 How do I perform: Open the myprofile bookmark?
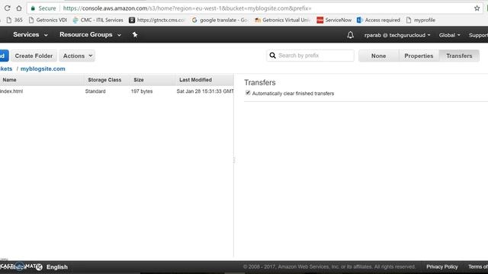point(421,21)
